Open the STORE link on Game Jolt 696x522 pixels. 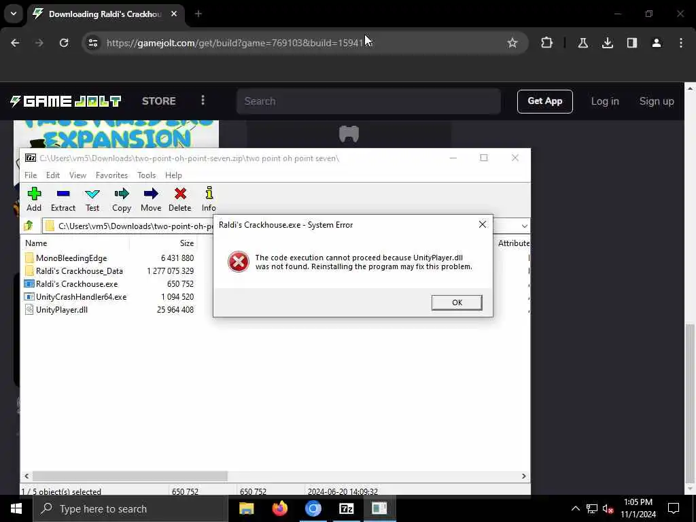click(159, 101)
